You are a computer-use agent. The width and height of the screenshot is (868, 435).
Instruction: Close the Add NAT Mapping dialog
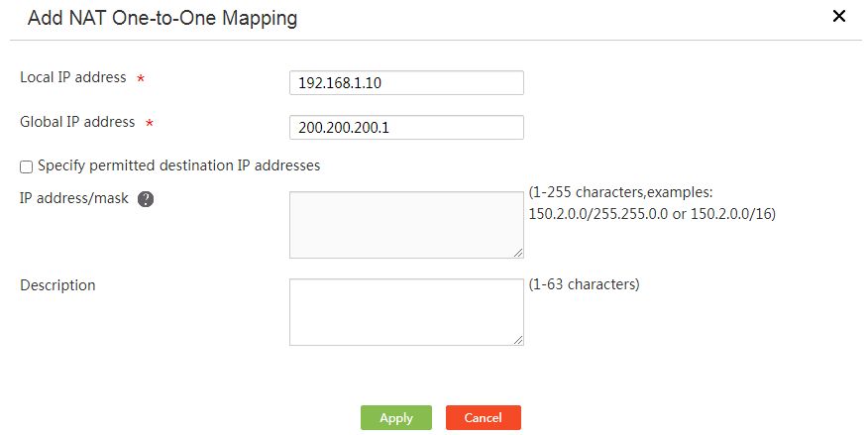click(x=839, y=16)
